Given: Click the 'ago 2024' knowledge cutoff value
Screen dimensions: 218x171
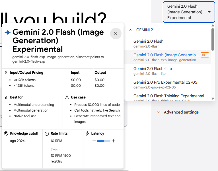Looking at the screenshot, I should pos(17,141).
